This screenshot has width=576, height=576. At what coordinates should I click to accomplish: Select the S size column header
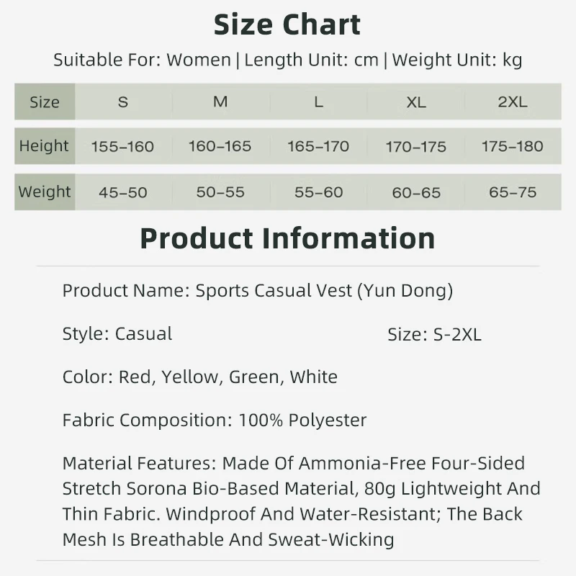(x=123, y=102)
